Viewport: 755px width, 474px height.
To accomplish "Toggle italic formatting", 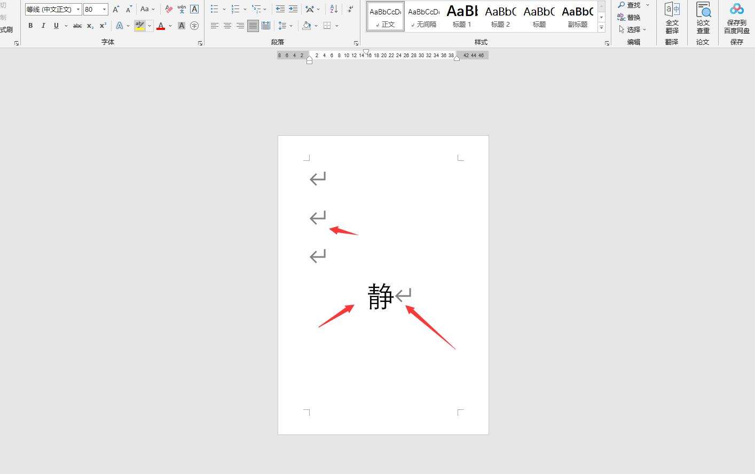I will click(x=43, y=26).
